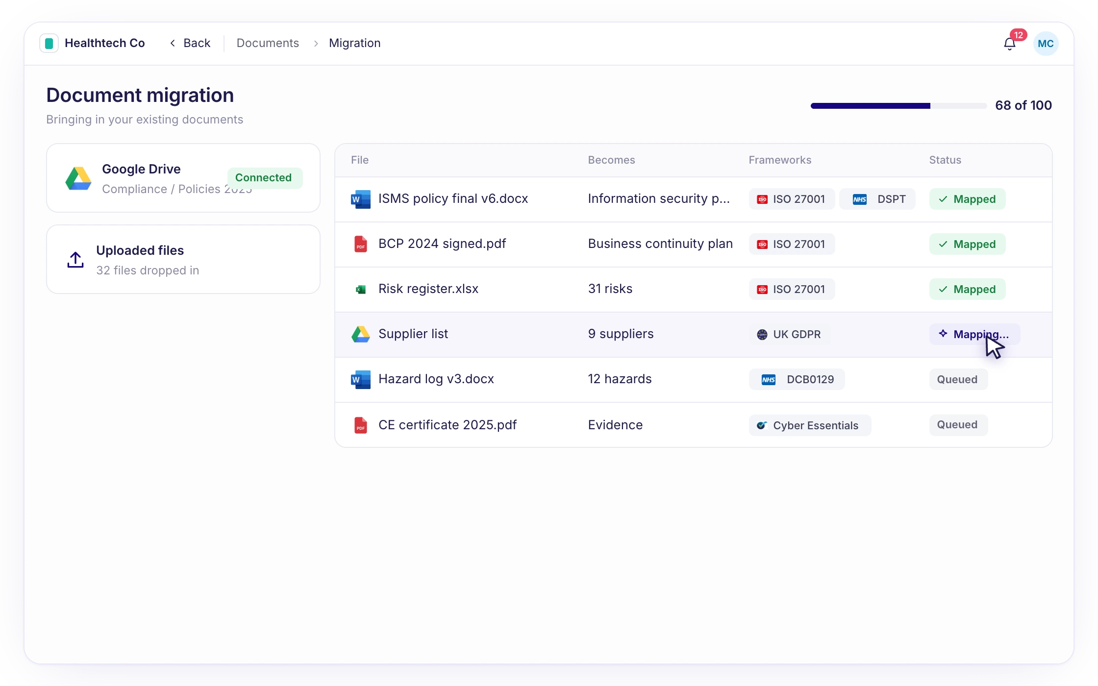This screenshot has height=686, width=1098.
Task: Select the CE certificate 2025.pdf filename
Action: pyautogui.click(x=448, y=425)
